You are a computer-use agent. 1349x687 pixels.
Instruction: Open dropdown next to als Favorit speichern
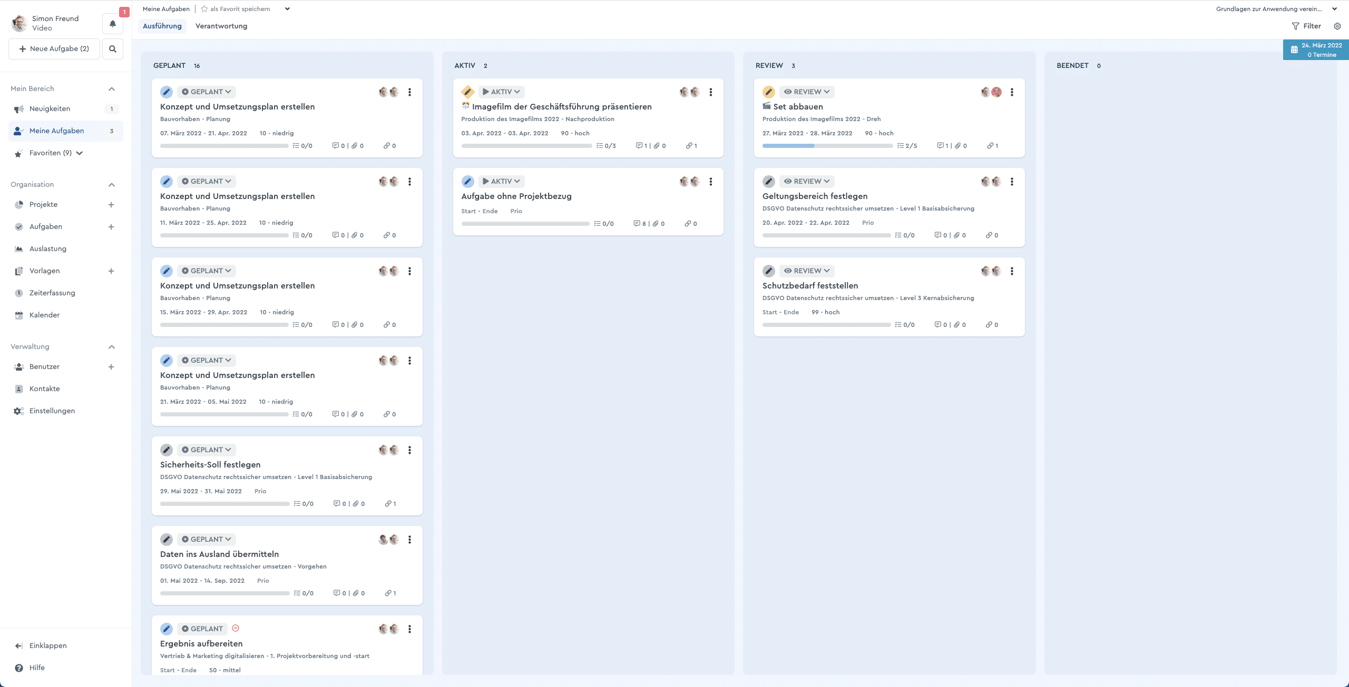point(287,9)
